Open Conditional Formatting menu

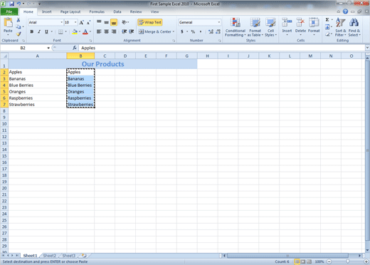236,28
